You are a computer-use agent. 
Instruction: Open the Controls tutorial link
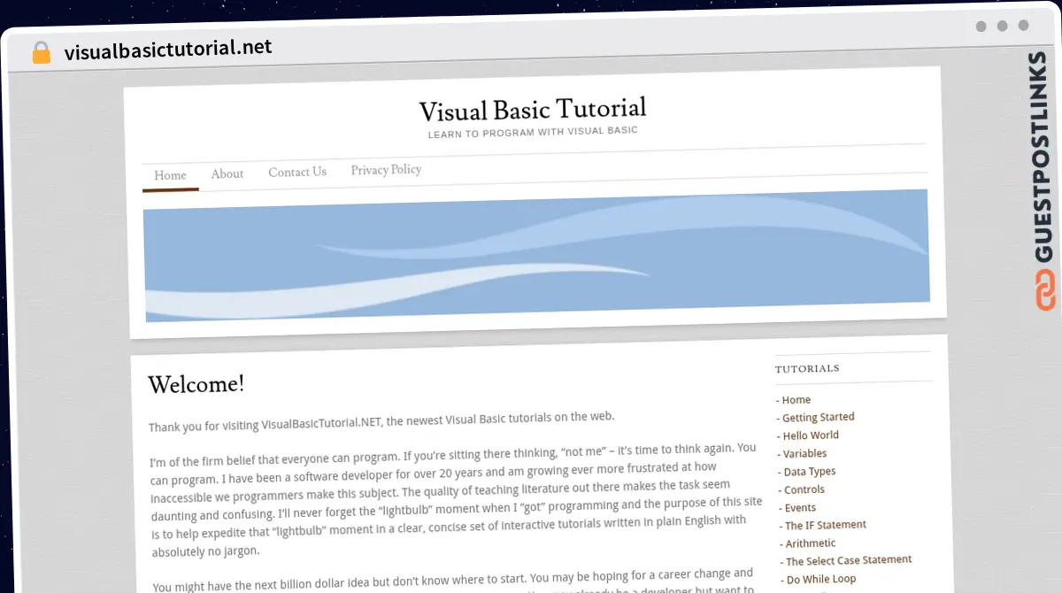pyautogui.click(x=804, y=489)
